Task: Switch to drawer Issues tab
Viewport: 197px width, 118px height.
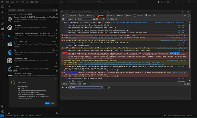Action: pyautogui.click(x=80, y=84)
